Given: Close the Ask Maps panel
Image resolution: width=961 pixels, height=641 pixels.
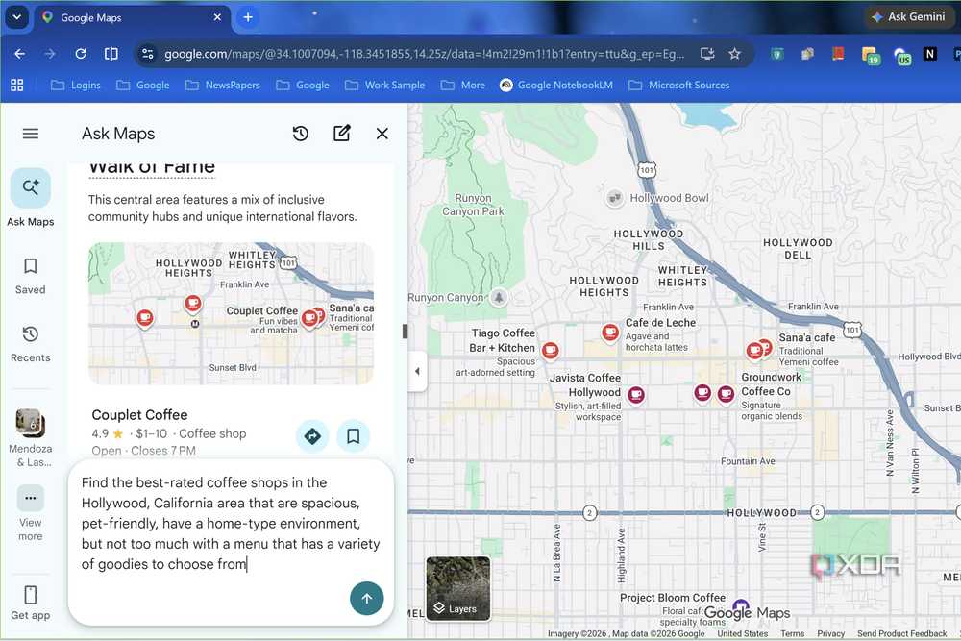Looking at the screenshot, I should tap(382, 134).
